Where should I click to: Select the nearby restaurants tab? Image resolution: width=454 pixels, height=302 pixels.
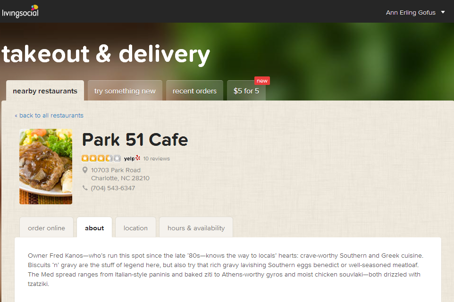45,91
